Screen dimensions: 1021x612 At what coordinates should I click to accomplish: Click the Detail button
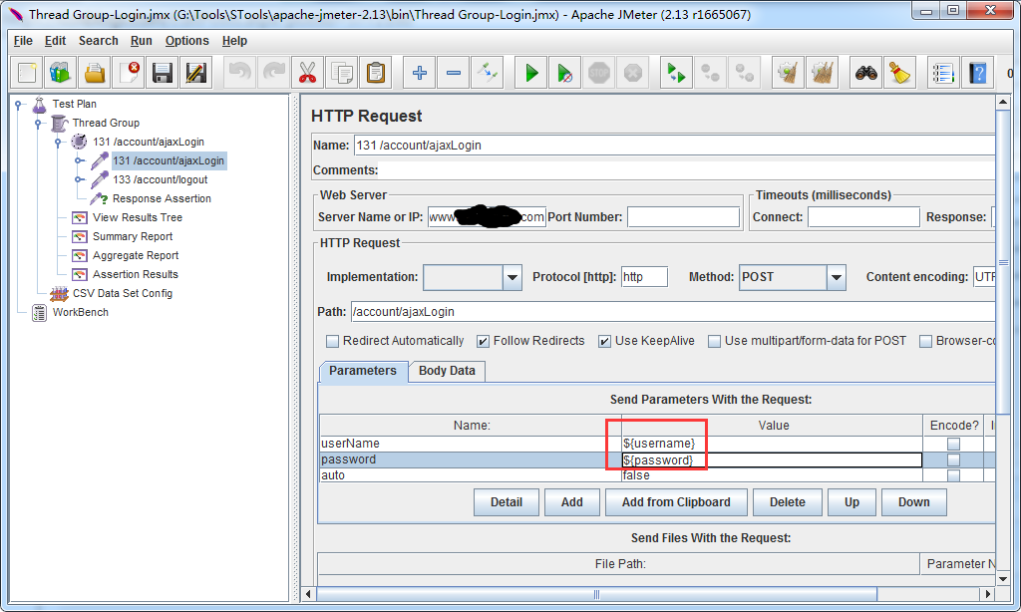[506, 502]
